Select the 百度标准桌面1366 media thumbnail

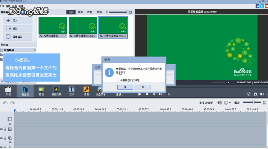click(83, 27)
